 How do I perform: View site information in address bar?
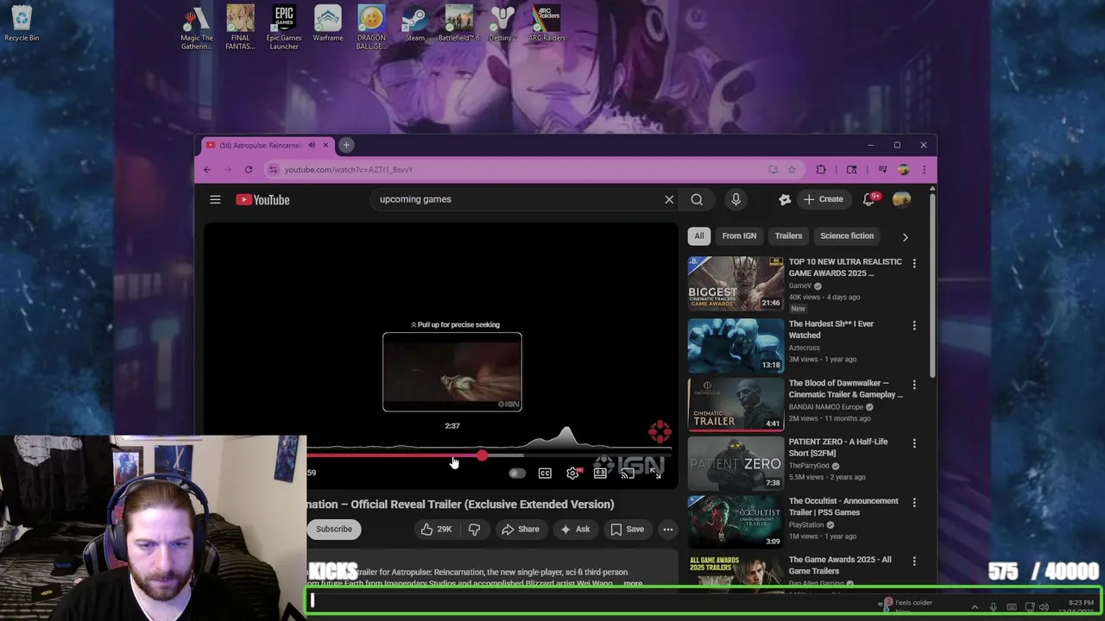[x=273, y=170]
